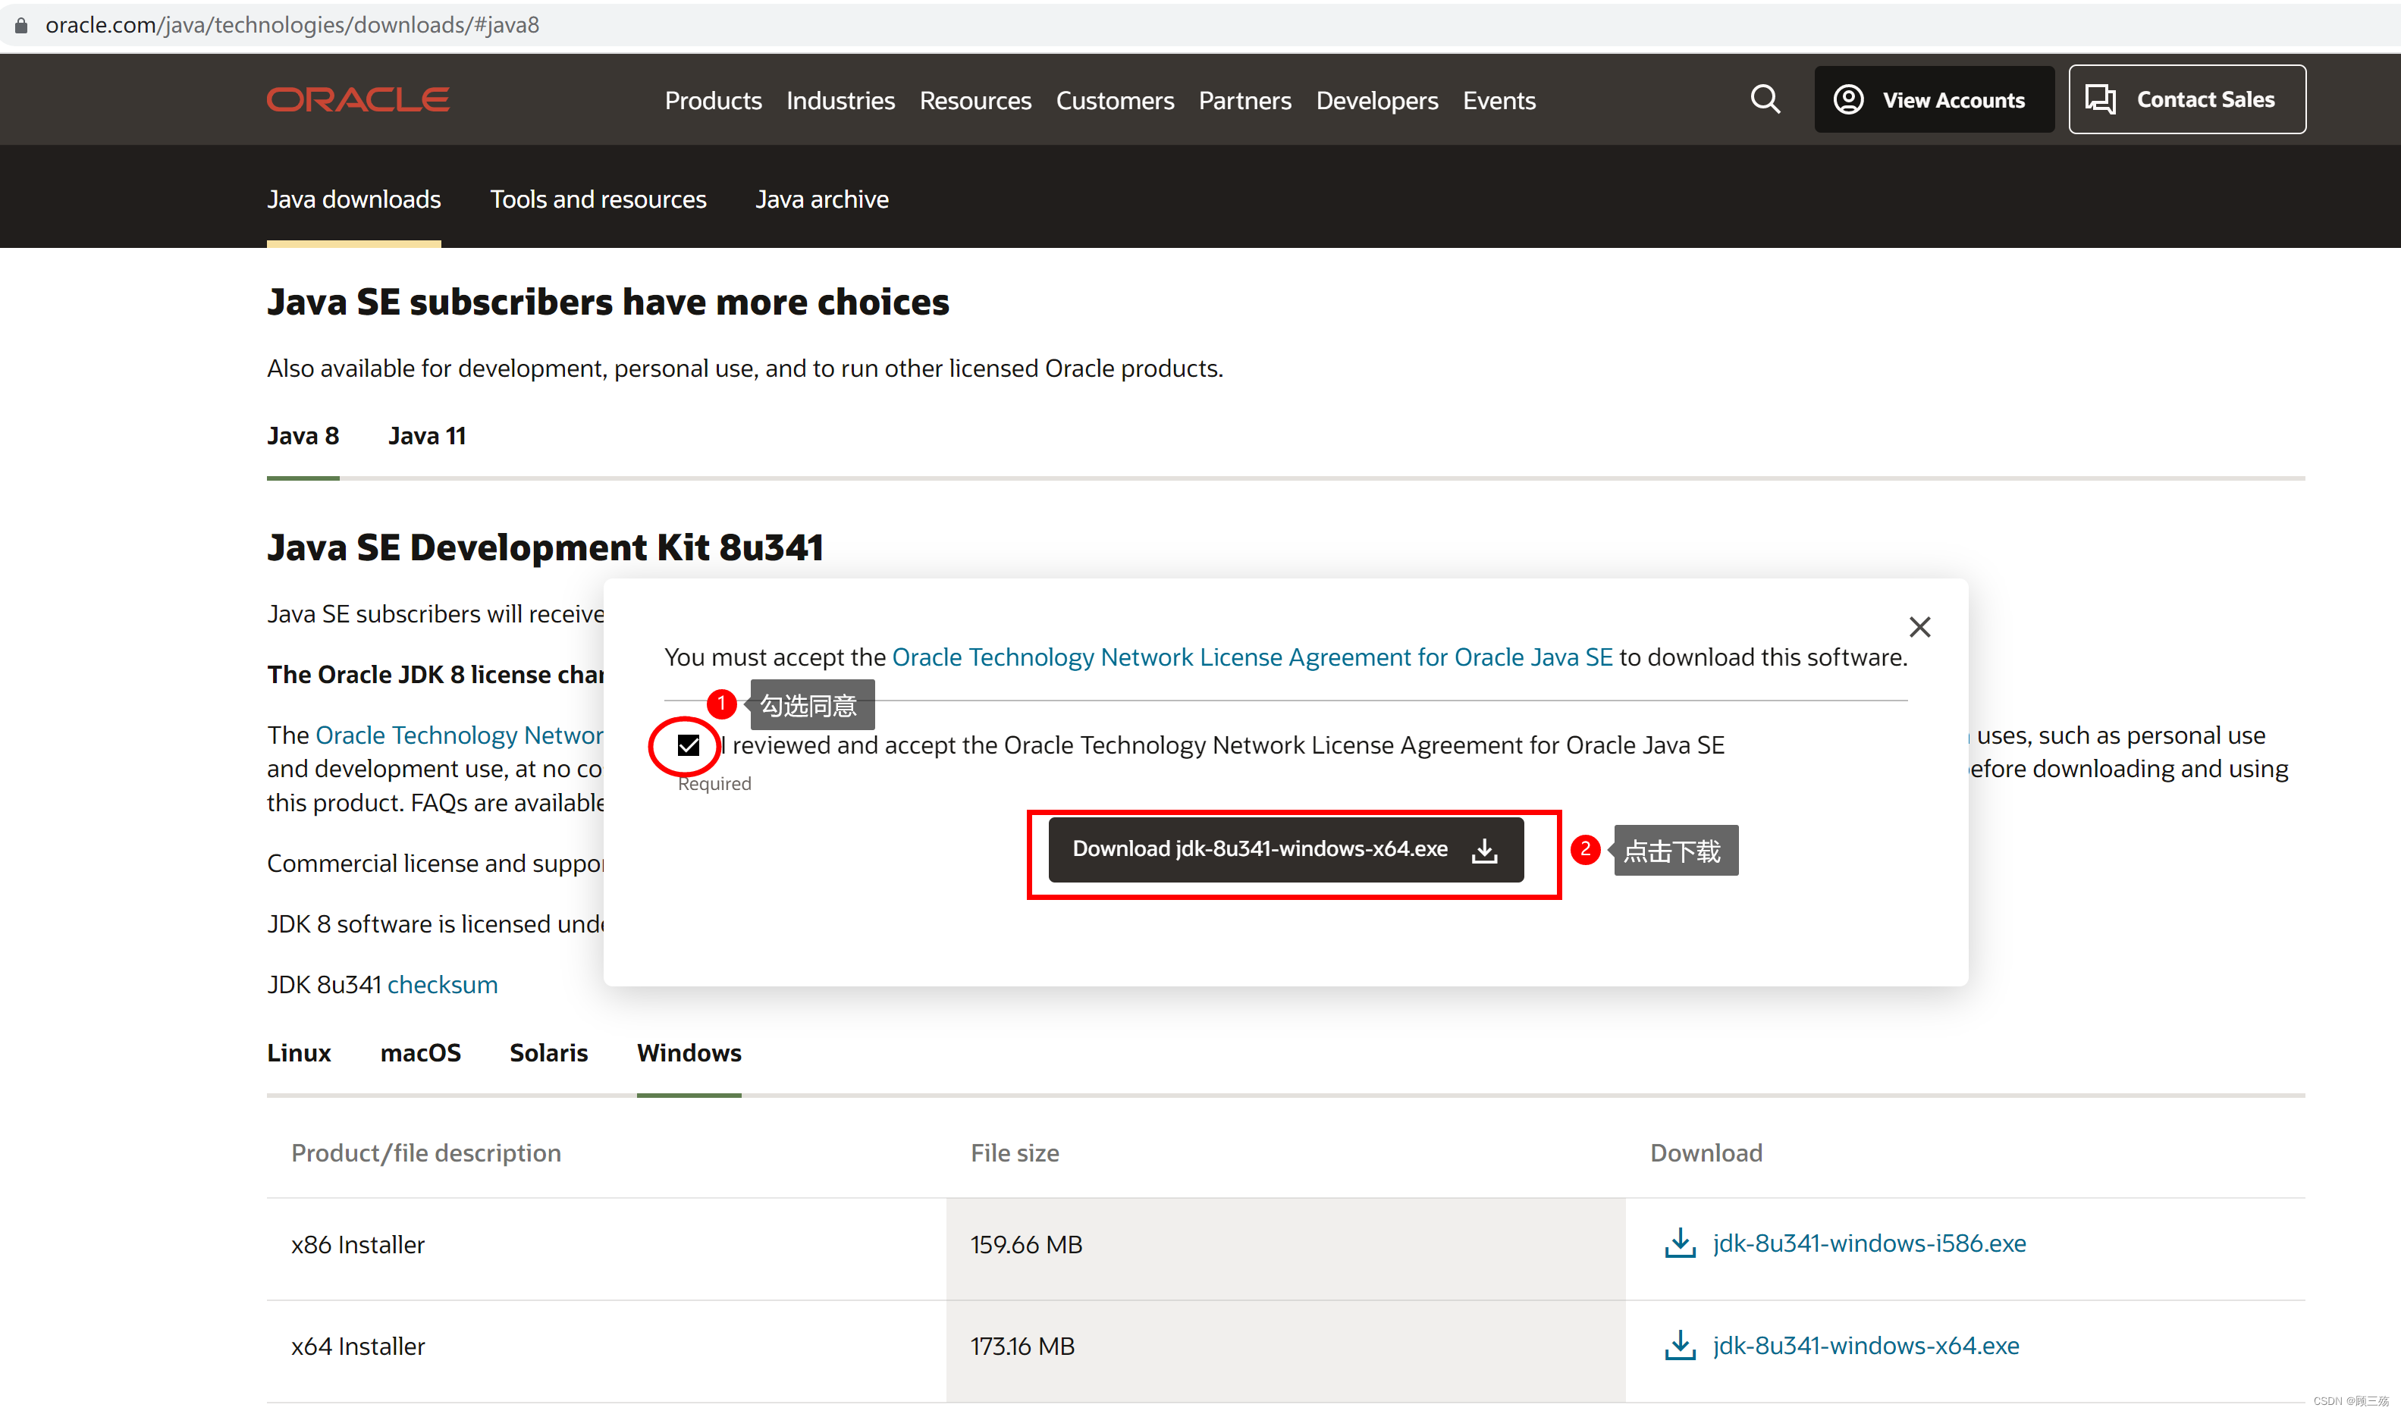This screenshot has width=2401, height=1414.
Task: Open the Industries menu
Action: (840, 101)
